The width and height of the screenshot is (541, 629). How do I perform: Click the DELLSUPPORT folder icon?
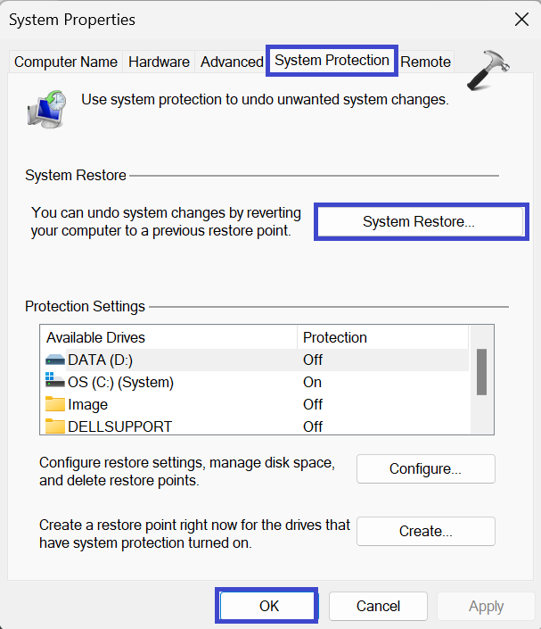[x=55, y=426]
